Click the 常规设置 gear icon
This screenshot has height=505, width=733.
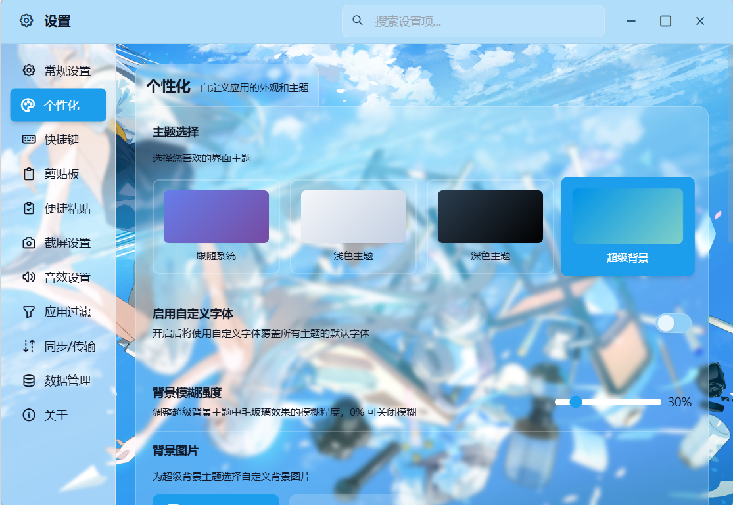click(x=29, y=70)
